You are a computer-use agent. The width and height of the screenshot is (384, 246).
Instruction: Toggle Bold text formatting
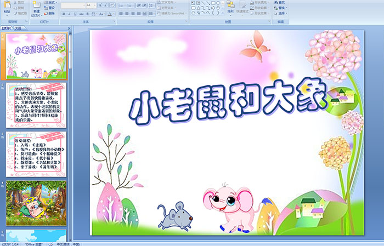click(x=63, y=14)
